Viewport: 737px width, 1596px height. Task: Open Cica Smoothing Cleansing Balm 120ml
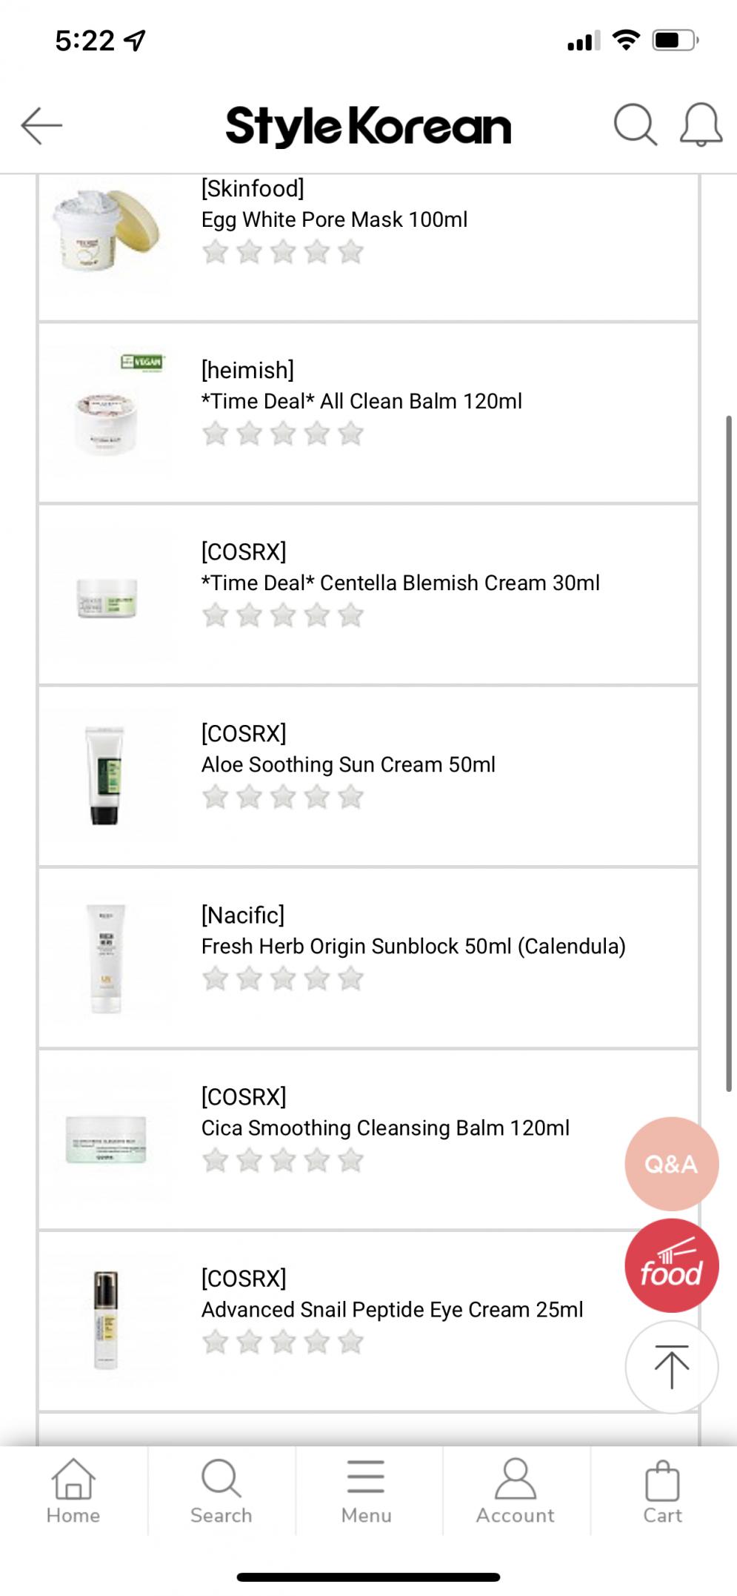click(385, 1128)
